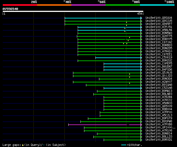Click the UniRef100_A7PPX0 label
Image resolution: width=177 pixels, height=147 pixels.
coord(159,112)
